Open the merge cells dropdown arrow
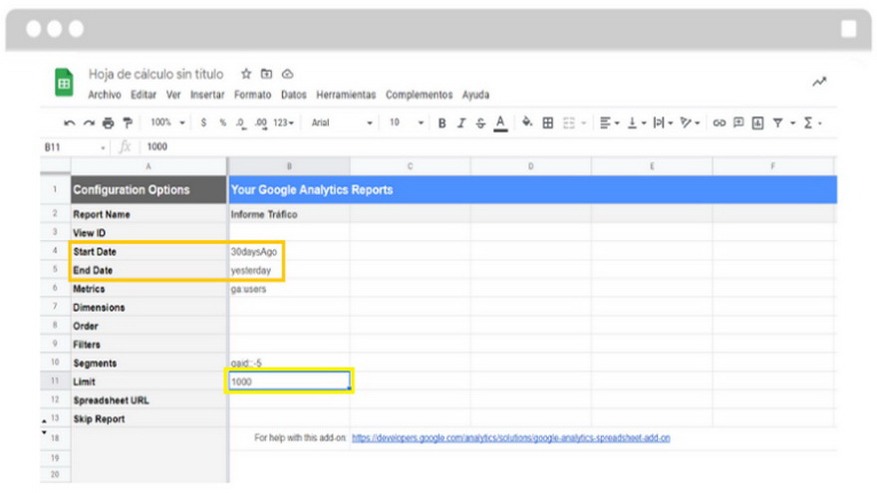 click(584, 123)
